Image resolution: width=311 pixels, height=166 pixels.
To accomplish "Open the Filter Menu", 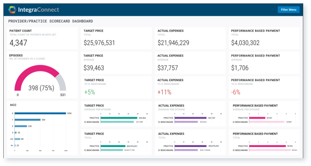I will pos(288,9).
